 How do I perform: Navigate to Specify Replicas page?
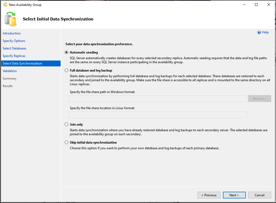tap(14, 56)
